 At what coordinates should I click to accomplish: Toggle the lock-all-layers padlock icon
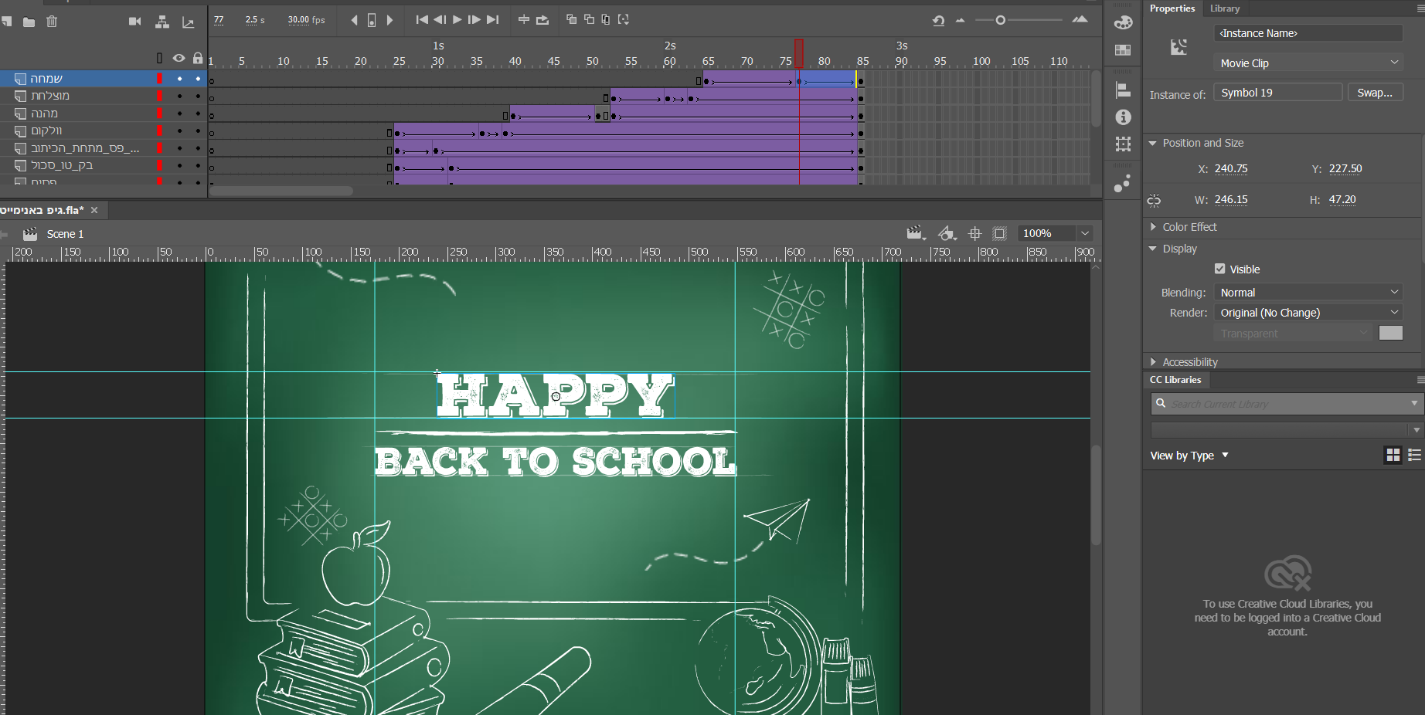click(x=198, y=58)
